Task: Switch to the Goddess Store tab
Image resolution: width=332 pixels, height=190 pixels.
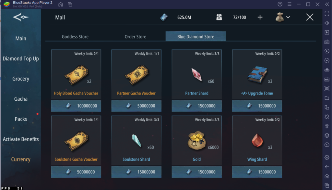Action: (x=75, y=37)
